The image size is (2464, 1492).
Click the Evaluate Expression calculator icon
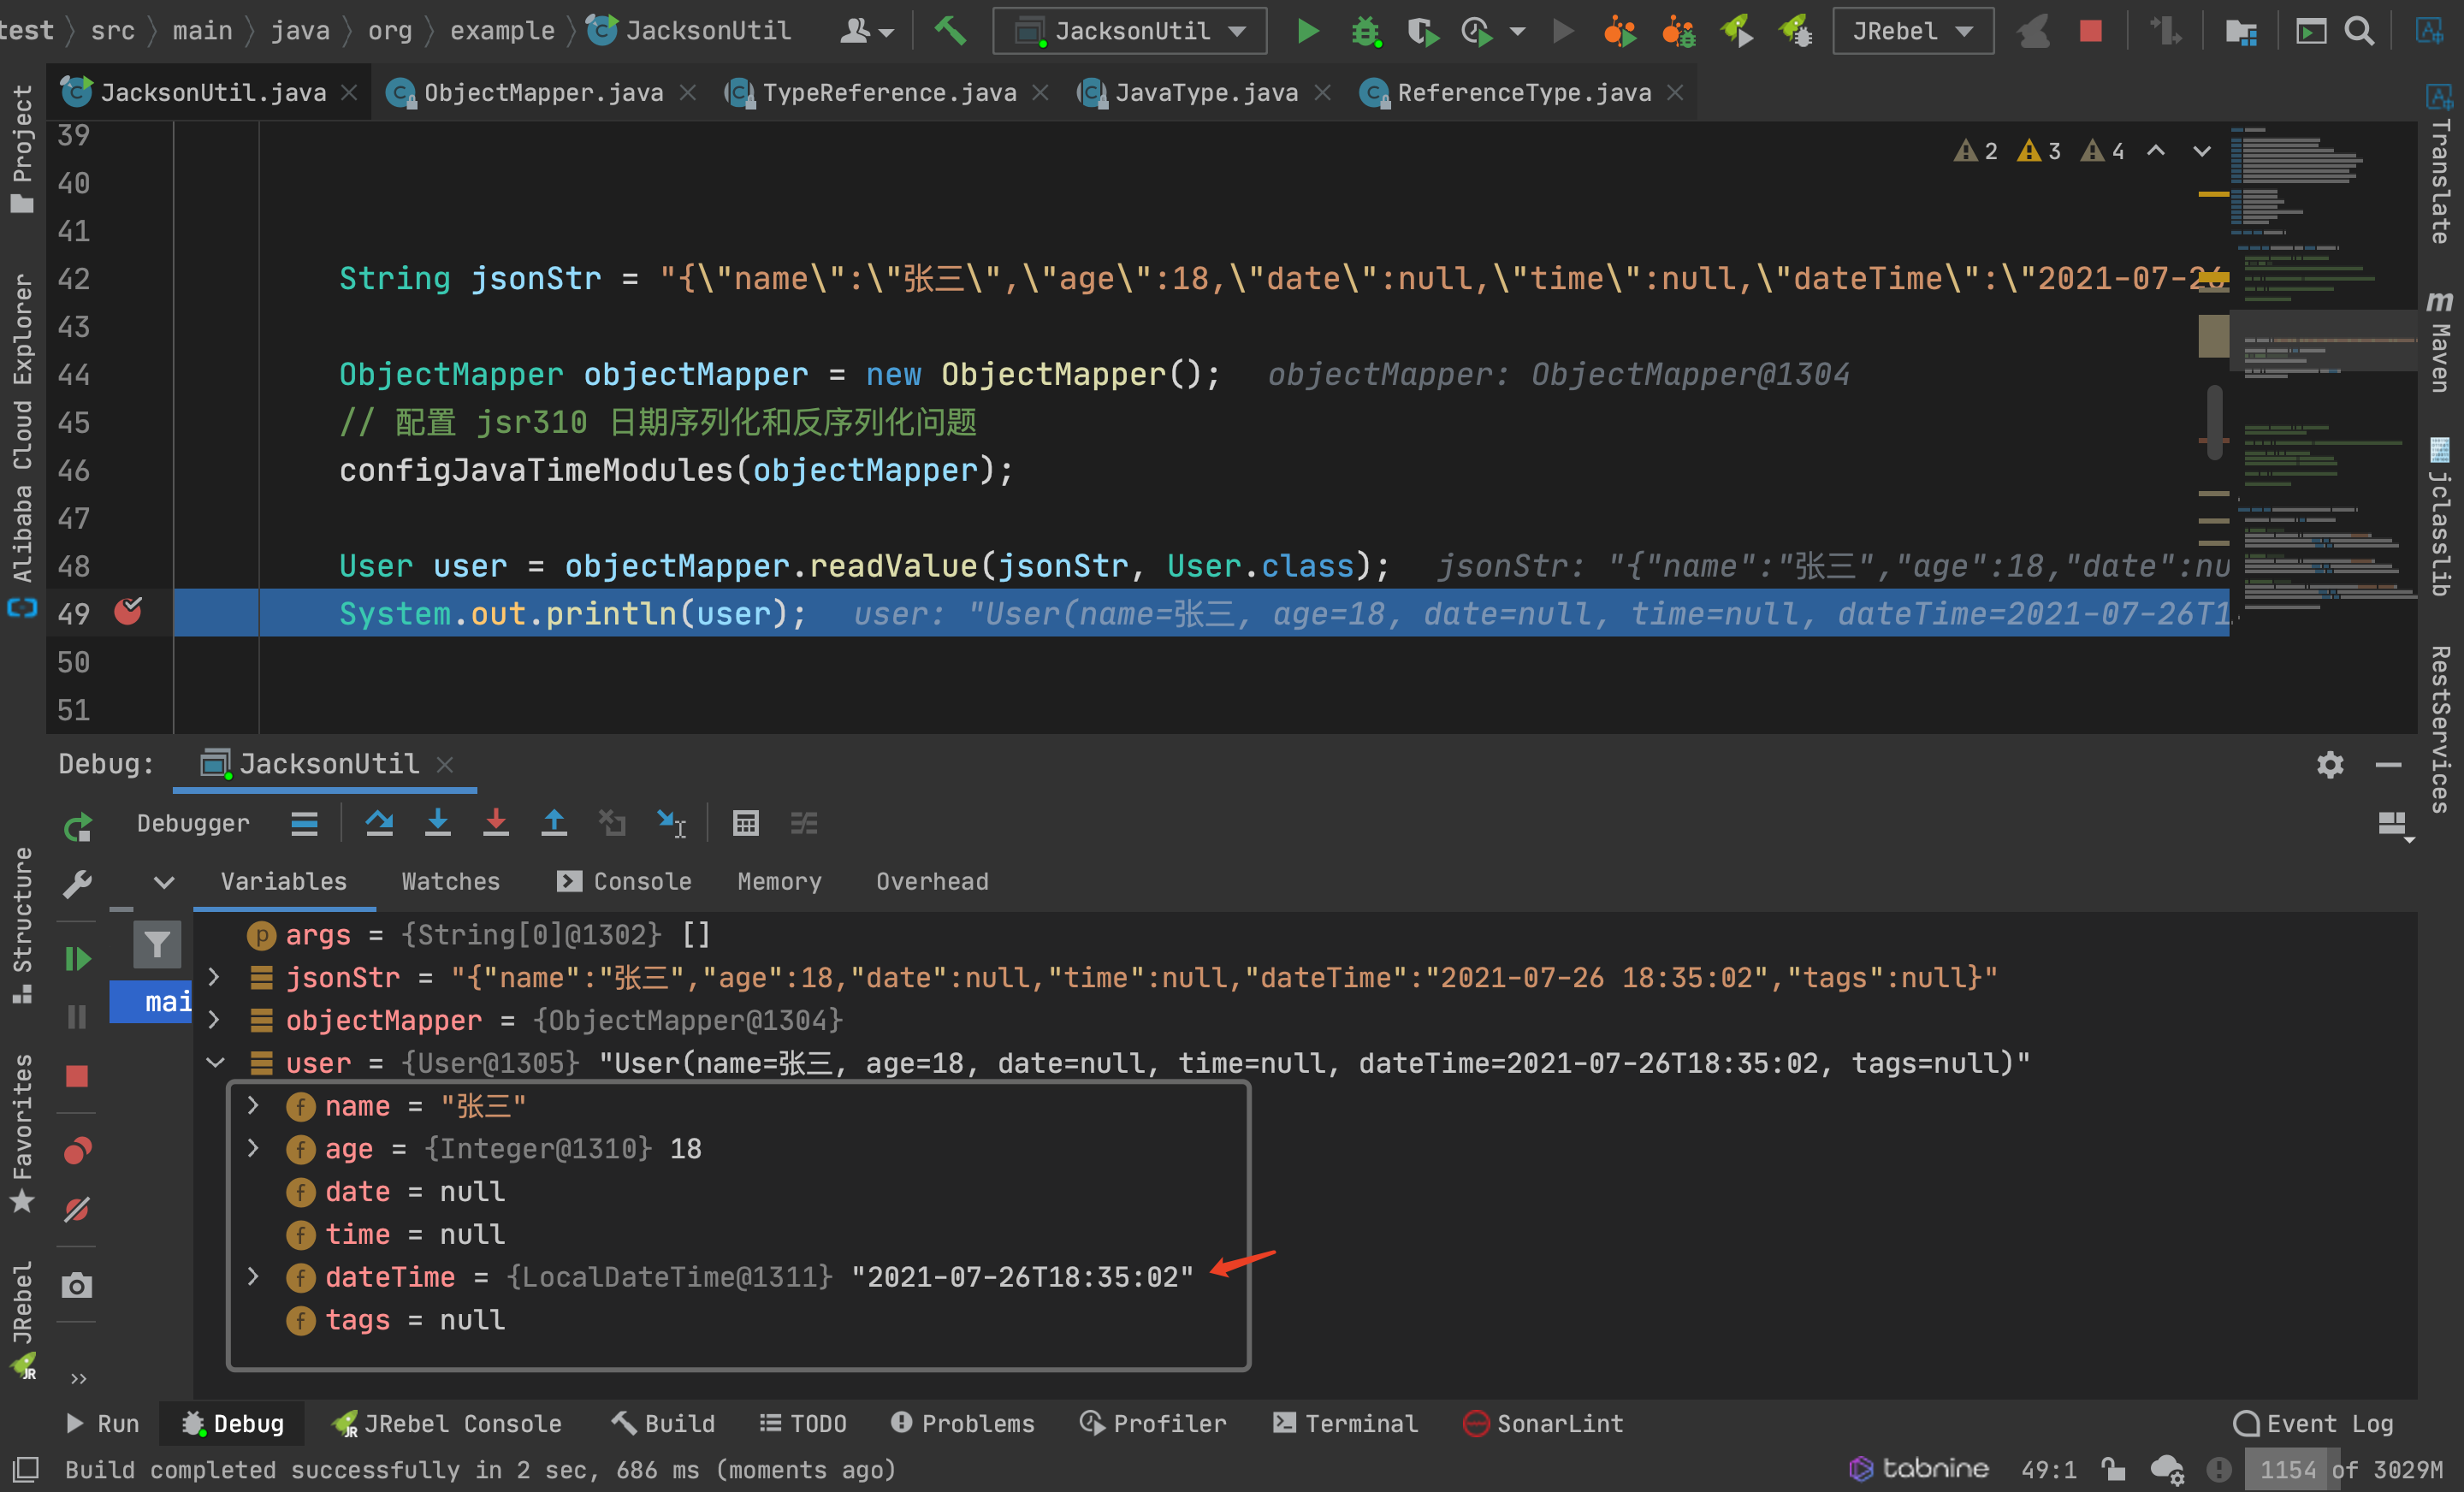pyautogui.click(x=745, y=823)
